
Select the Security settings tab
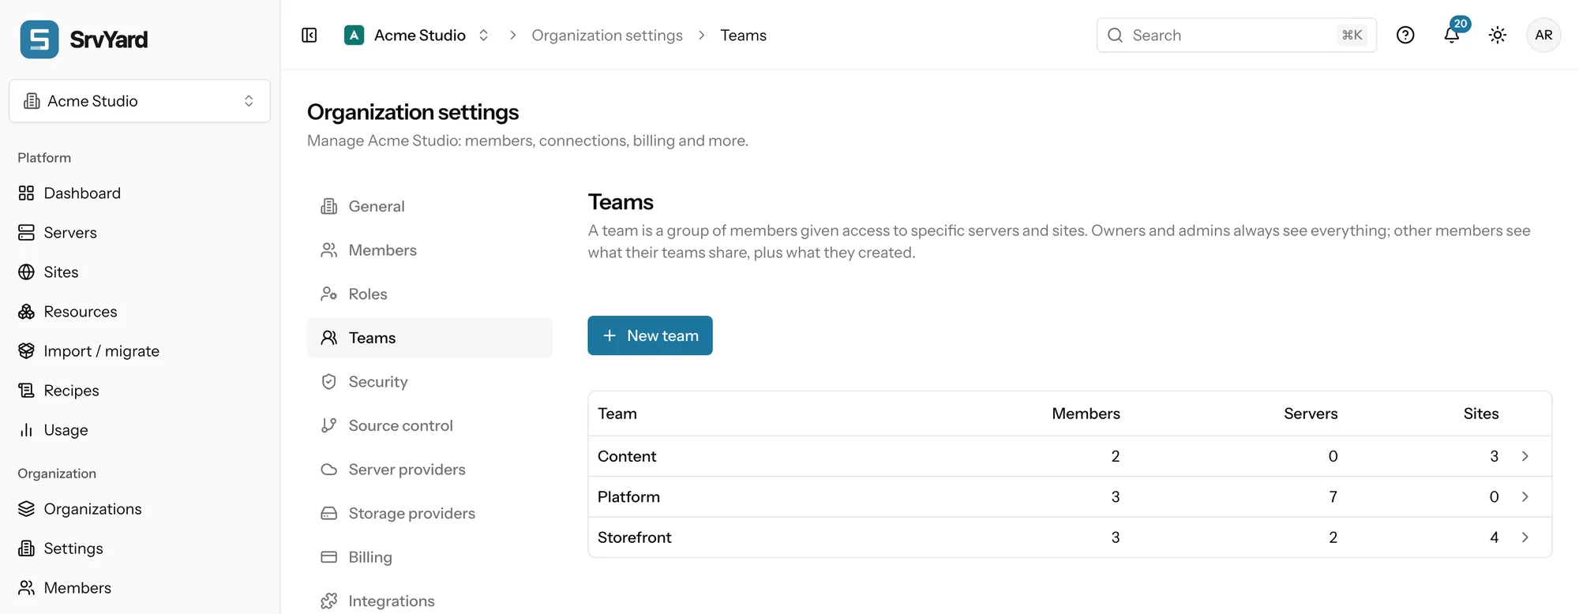click(x=429, y=382)
